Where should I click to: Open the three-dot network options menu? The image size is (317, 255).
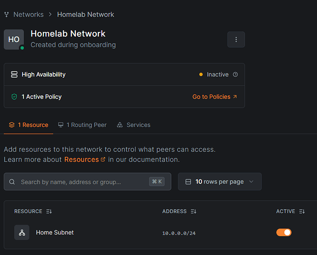click(236, 39)
